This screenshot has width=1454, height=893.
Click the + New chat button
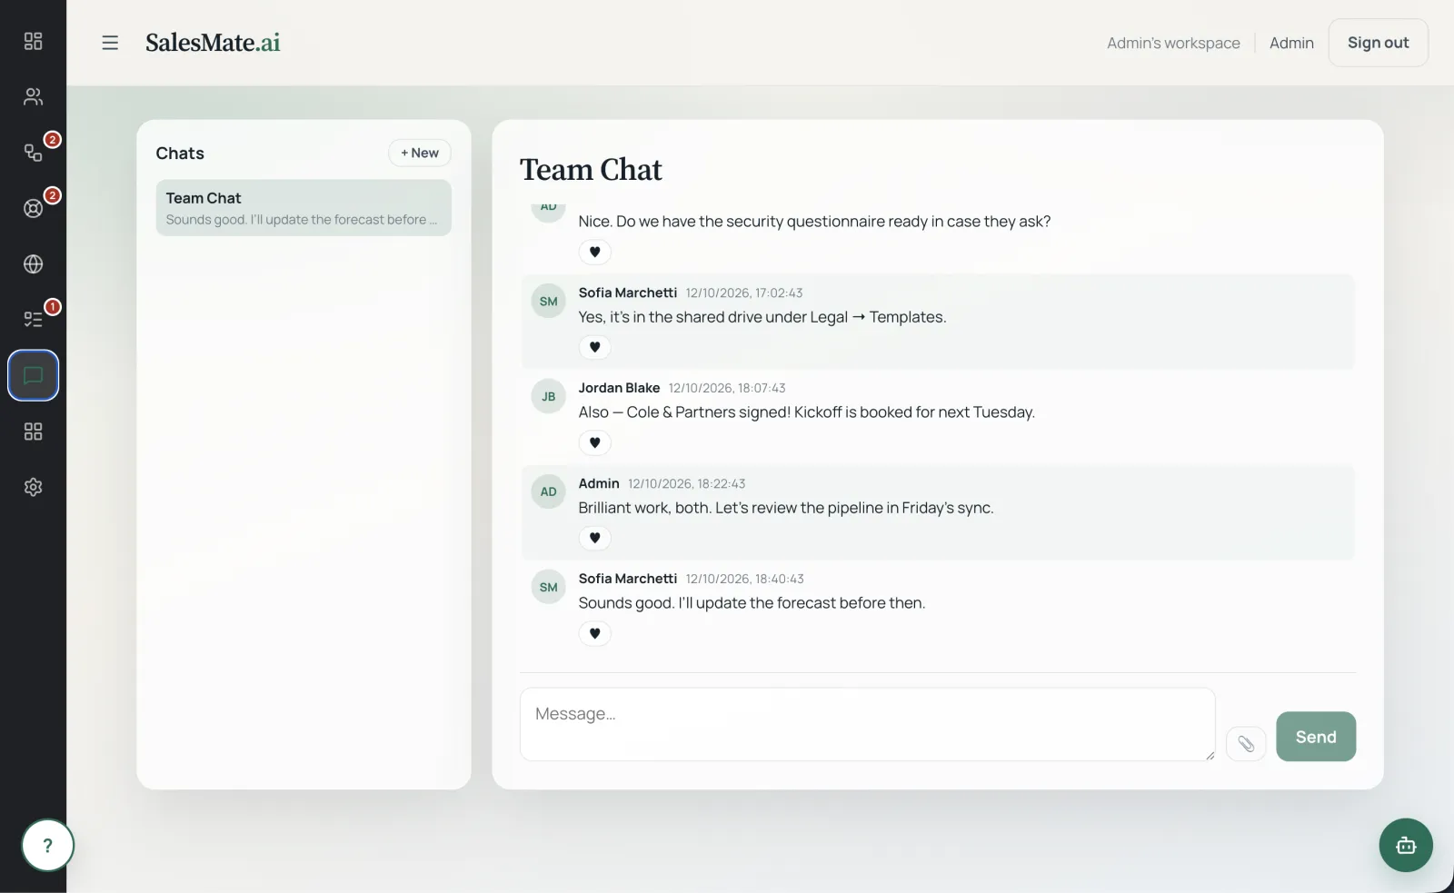pyautogui.click(x=420, y=153)
